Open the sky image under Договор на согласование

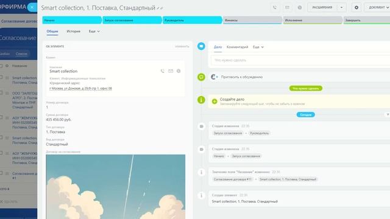click(x=115, y=187)
